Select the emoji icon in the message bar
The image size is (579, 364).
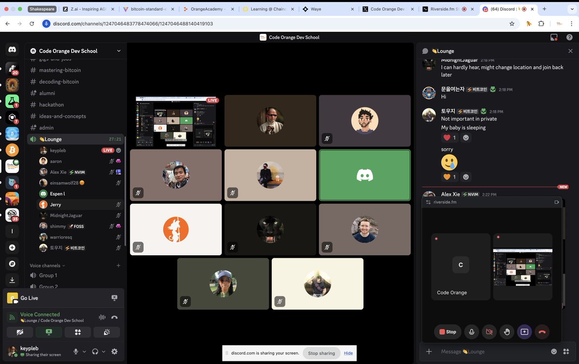[554, 351]
